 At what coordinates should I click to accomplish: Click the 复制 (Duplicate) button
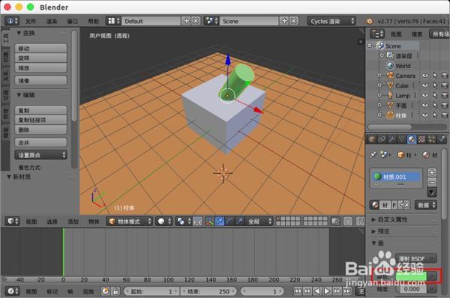point(40,110)
